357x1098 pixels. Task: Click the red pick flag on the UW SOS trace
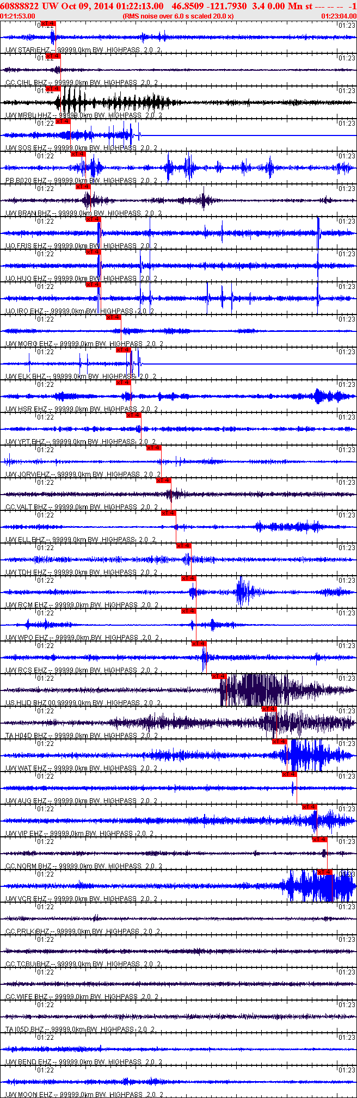click(x=63, y=121)
